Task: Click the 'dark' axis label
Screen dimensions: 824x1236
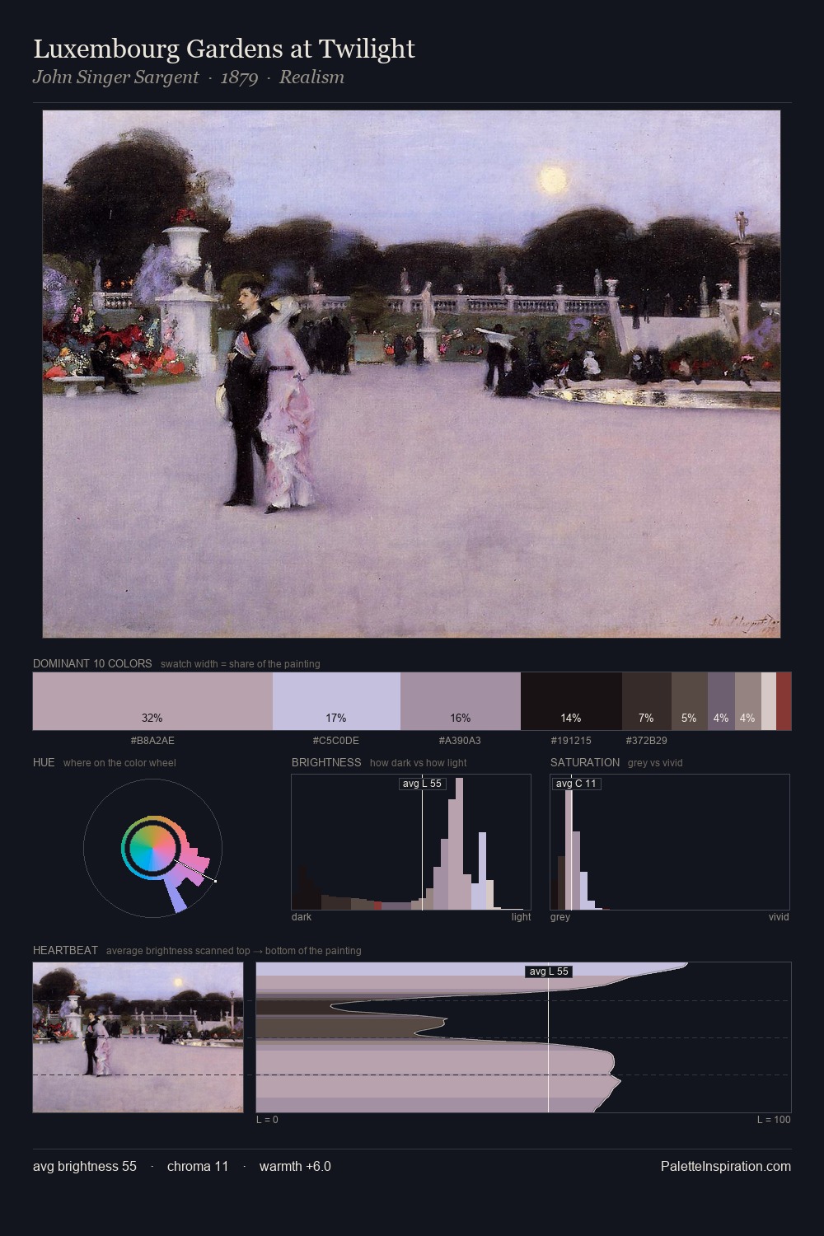Action: (302, 917)
